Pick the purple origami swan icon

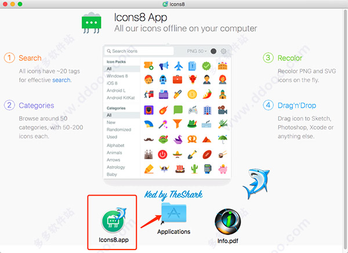pos(178,140)
